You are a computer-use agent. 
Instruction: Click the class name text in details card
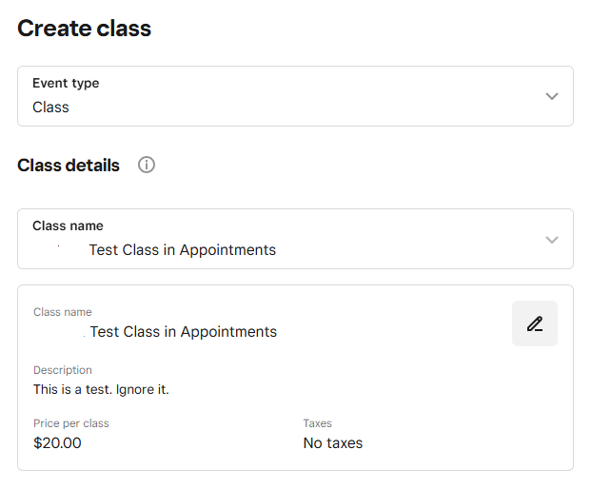click(x=184, y=332)
